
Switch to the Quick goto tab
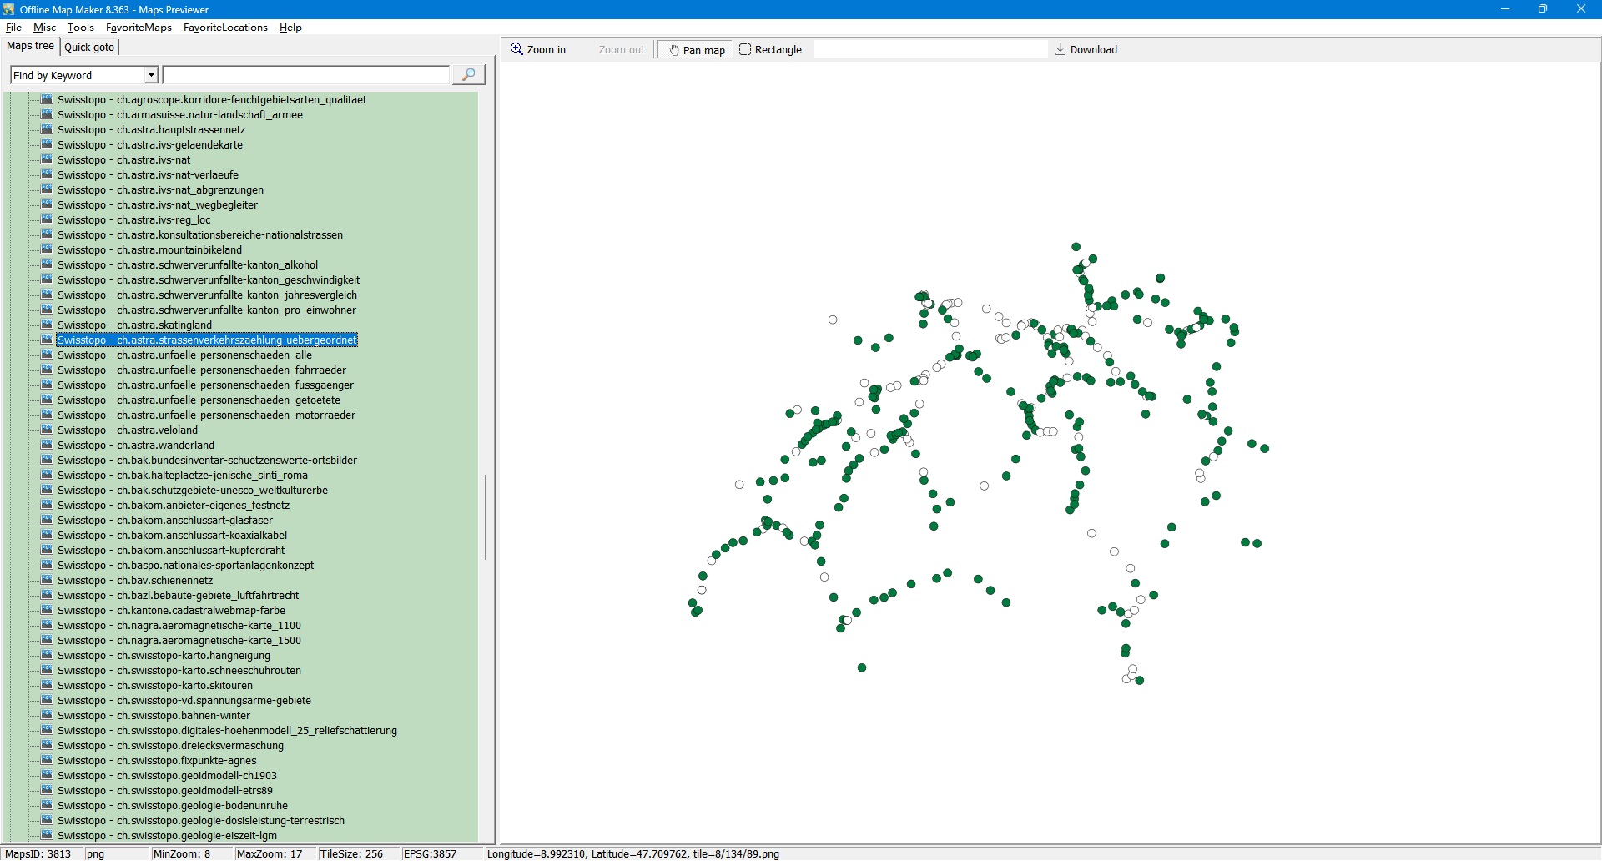click(89, 48)
